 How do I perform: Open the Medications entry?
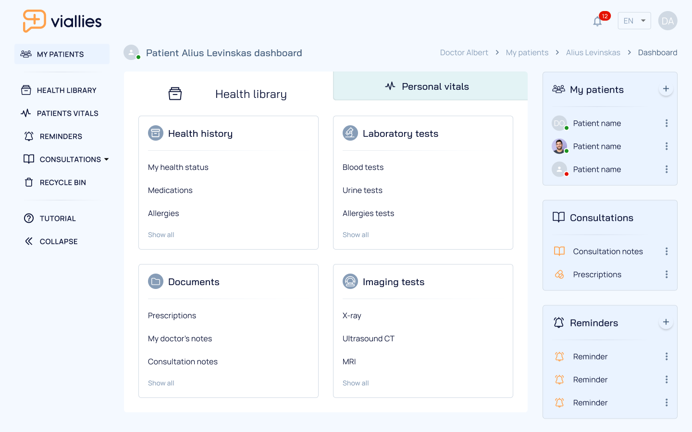click(170, 190)
